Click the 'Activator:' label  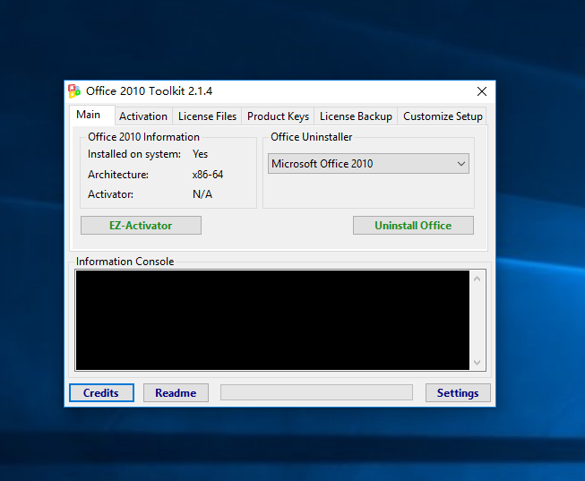coord(110,194)
